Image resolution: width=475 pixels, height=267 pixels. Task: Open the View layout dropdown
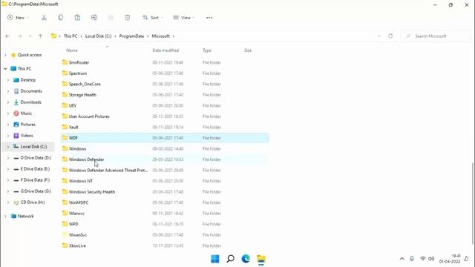pos(183,18)
